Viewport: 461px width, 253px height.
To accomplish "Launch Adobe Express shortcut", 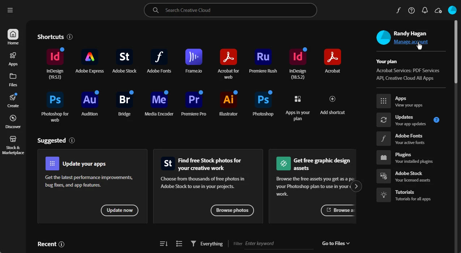I will point(90,57).
